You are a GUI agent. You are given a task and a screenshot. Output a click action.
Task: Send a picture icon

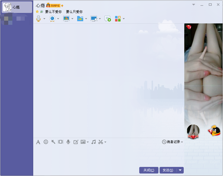(83, 142)
